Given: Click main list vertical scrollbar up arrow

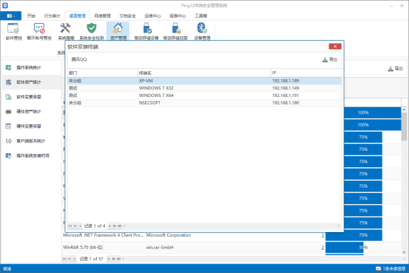Looking at the screenshot, I should tap(404, 110).
